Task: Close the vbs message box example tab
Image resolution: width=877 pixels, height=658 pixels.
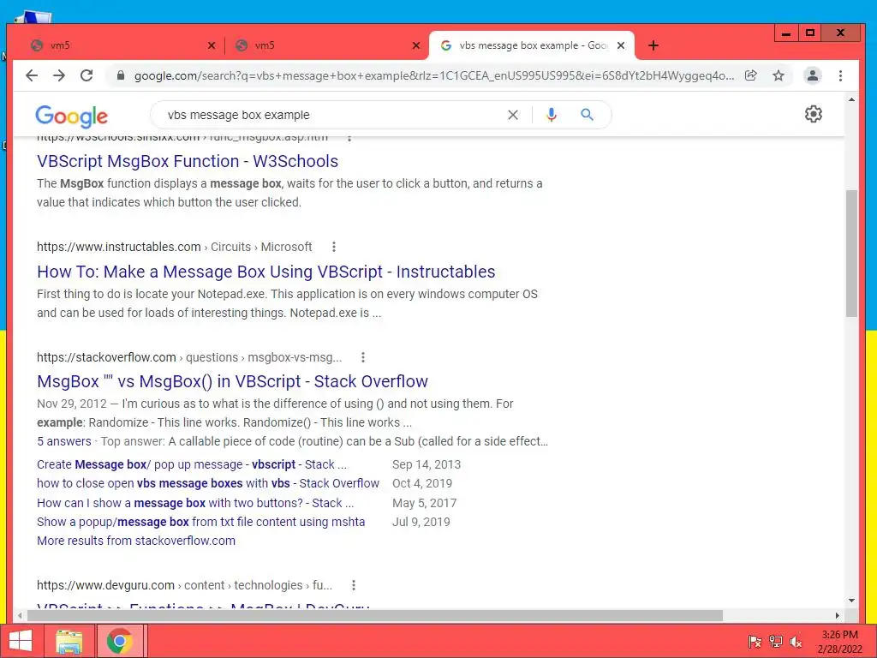Action: tap(621, 45)
